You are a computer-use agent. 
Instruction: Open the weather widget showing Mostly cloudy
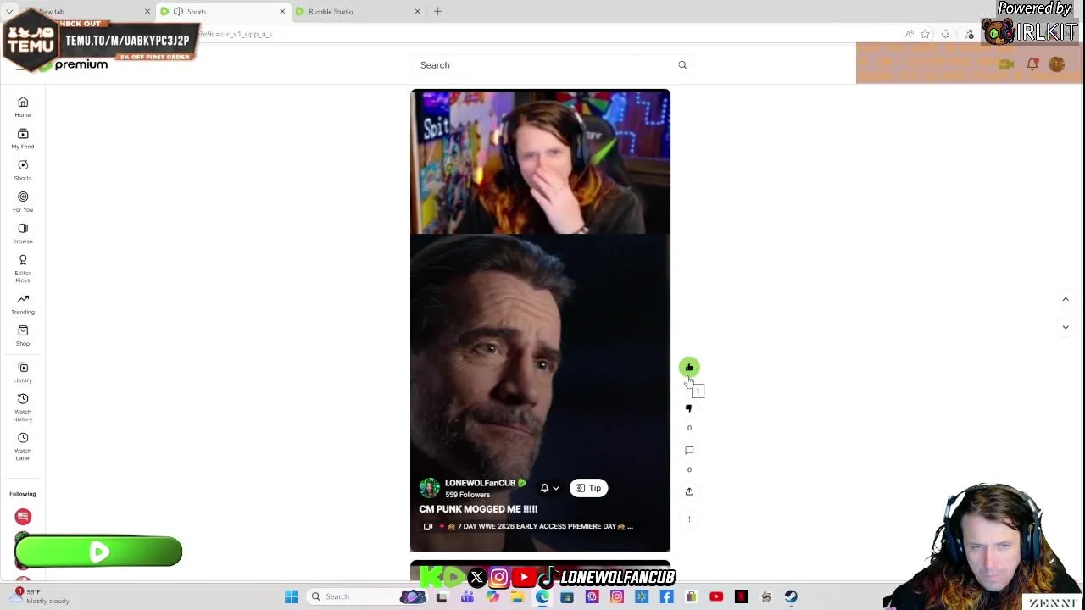(39, 596)
